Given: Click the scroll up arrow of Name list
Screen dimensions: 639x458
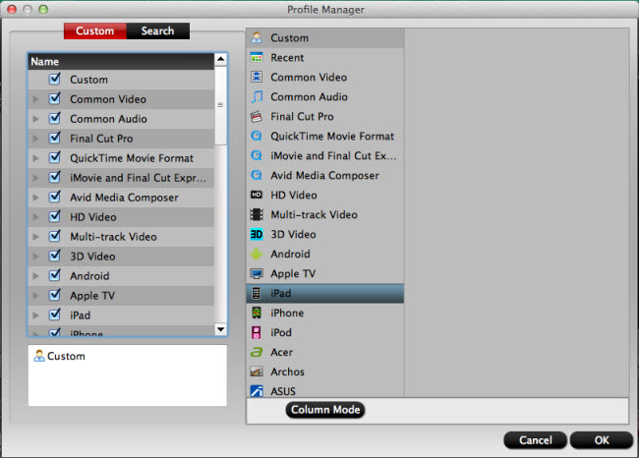Looking at the screenshot, I should point(220,60).
